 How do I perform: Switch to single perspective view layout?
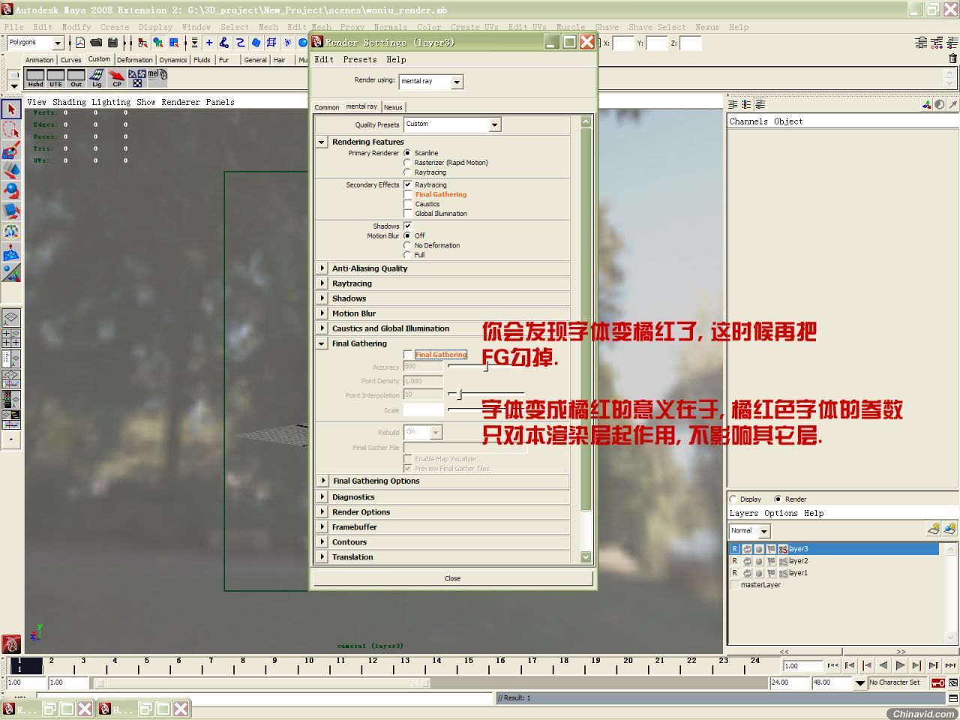[10, 318]
